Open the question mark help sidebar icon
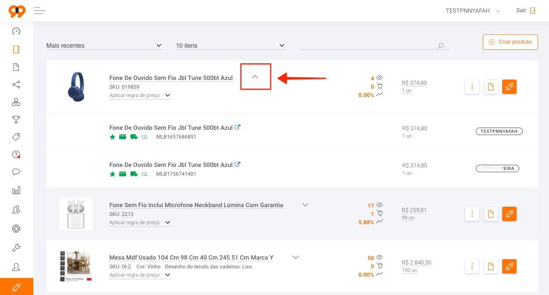This screenshot has height=295, width=549. click(x=16, y=154)
